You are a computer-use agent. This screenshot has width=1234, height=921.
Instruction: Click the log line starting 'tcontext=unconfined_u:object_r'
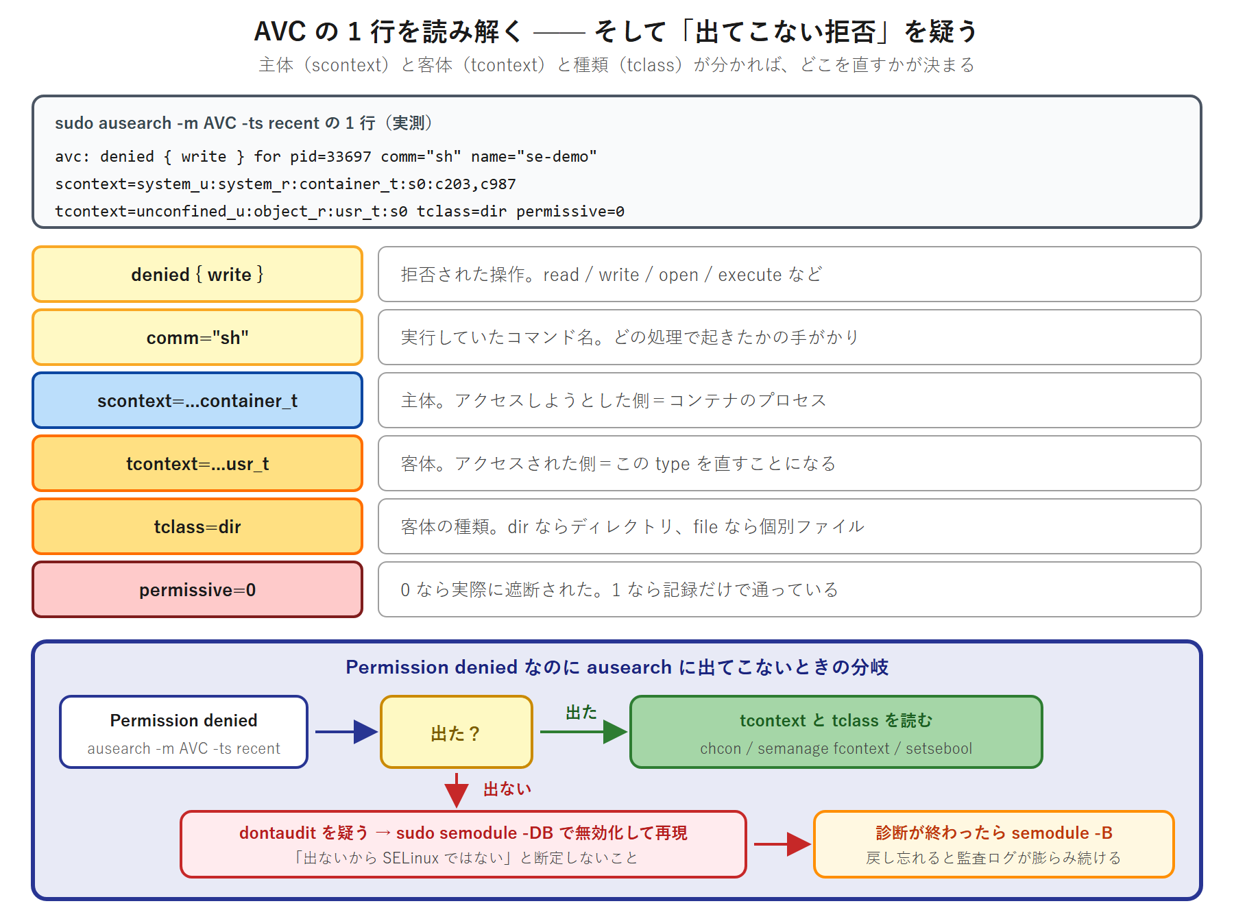point(339,212)
